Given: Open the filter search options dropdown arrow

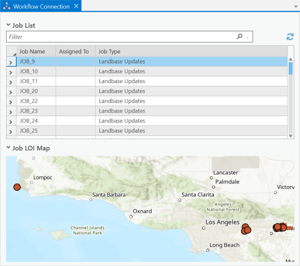Looking at the screenshot, I should (248, 38).
